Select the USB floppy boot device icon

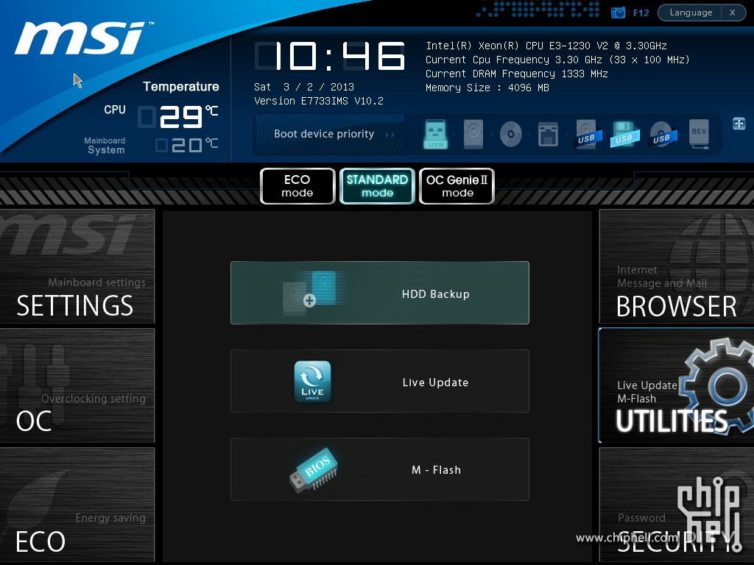624,135
